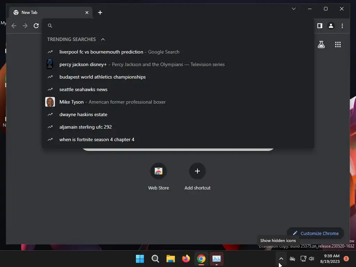Viewport: 356px width, 267px height.
Task: Open the notification badge showing 2
Action: [346, 259]
